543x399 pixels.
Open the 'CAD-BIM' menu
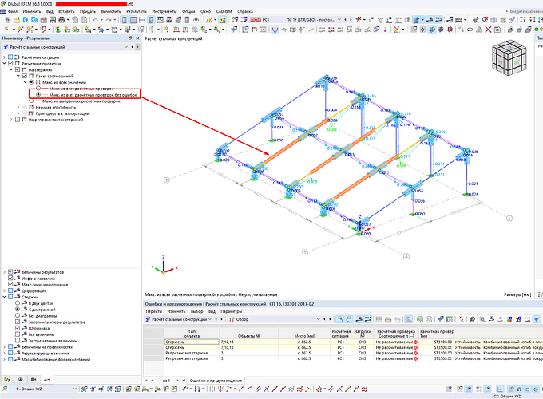(x=224, y=11)
